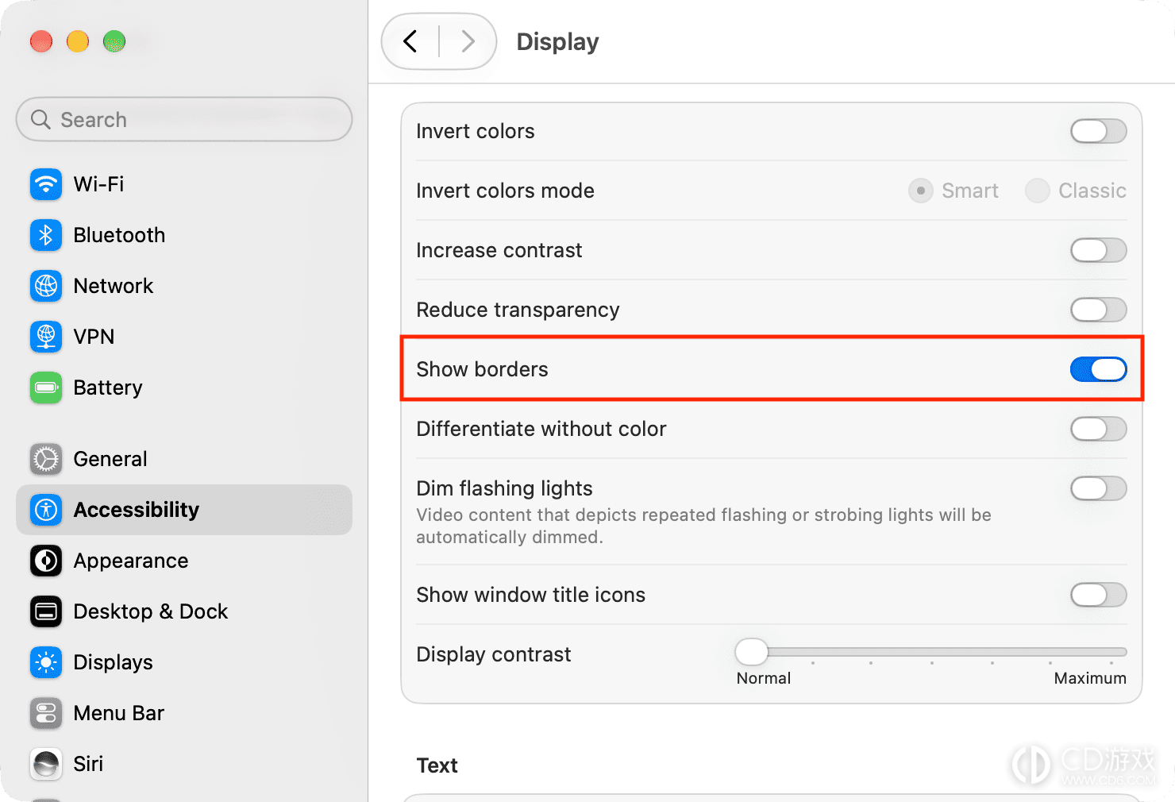This screenshot has height=802, width=1175.
Task: Select the Siri icon
Action: tap(46, 764)
